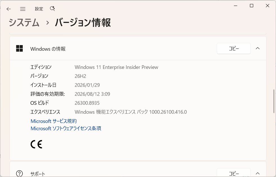Select the version value 26H2
276x177 pixels.
pos(80,76)
